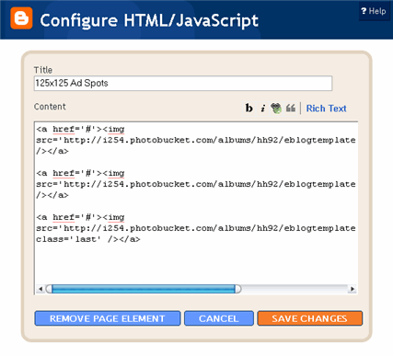Switch the editor to Rich Text mode
This screenshot has width=393, height=356.
(x=326, y=109)
